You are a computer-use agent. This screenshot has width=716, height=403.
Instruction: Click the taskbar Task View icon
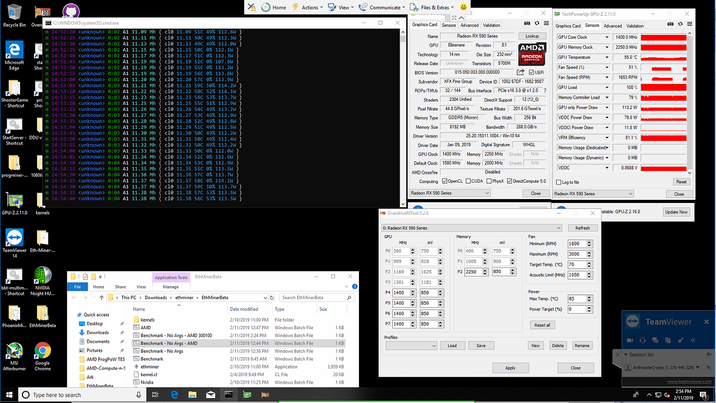coord(155,395)
